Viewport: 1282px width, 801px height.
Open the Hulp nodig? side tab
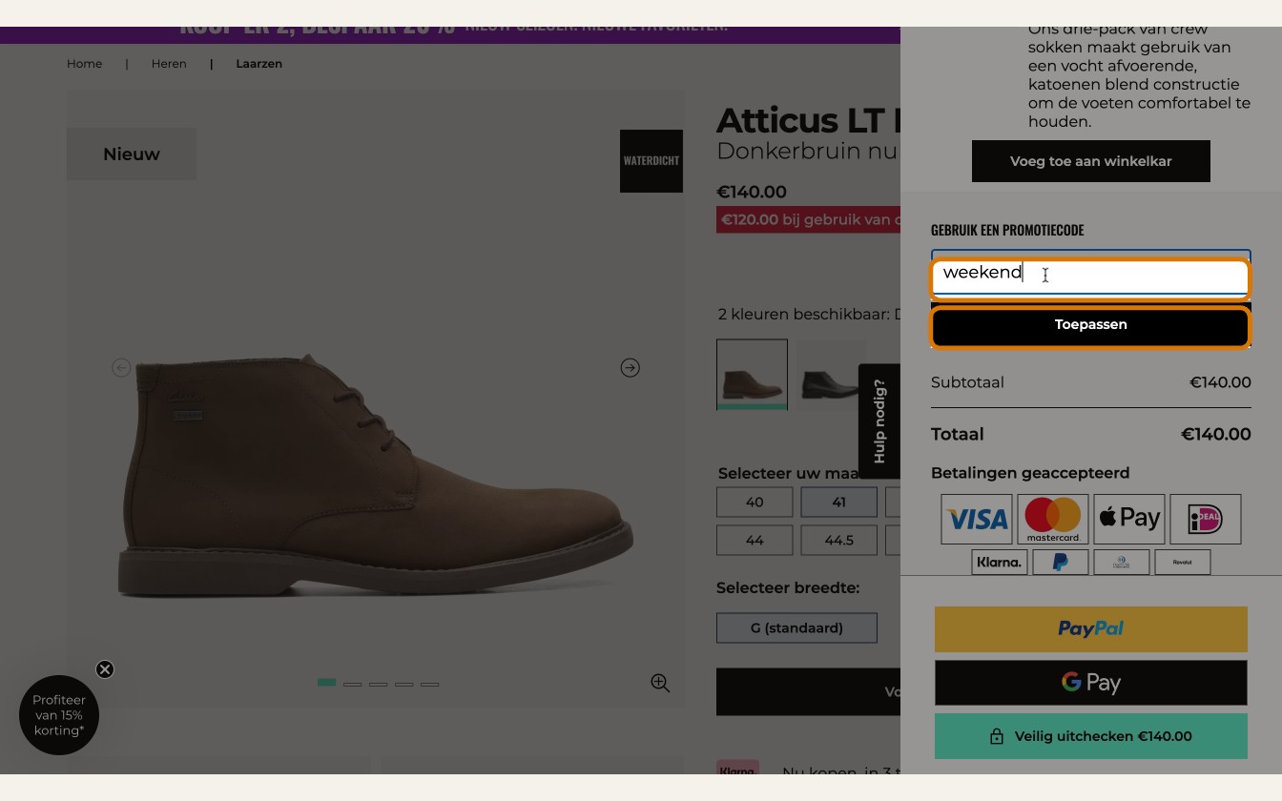click(879, 421)
